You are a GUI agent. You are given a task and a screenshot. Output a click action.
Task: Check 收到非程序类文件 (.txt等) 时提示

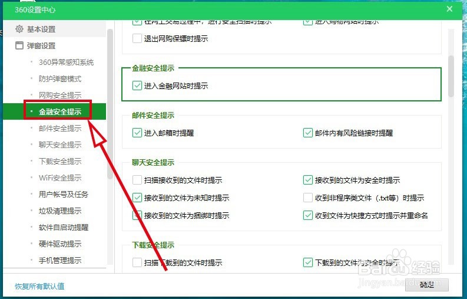(307, 198)
